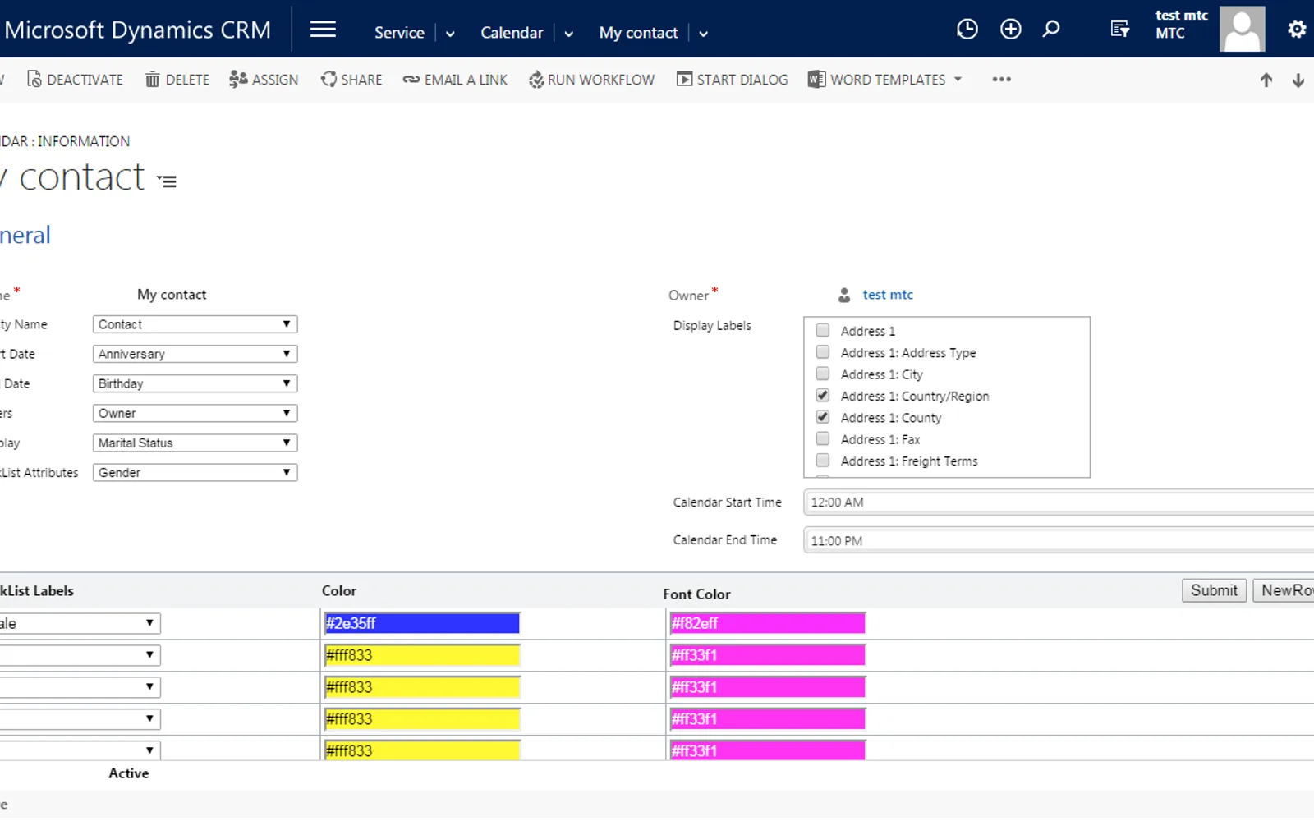Screen dimensions: 1314x821
Task: Open recently viewed items clock icon
Action: pyautogui.click(x=967, y=30)
